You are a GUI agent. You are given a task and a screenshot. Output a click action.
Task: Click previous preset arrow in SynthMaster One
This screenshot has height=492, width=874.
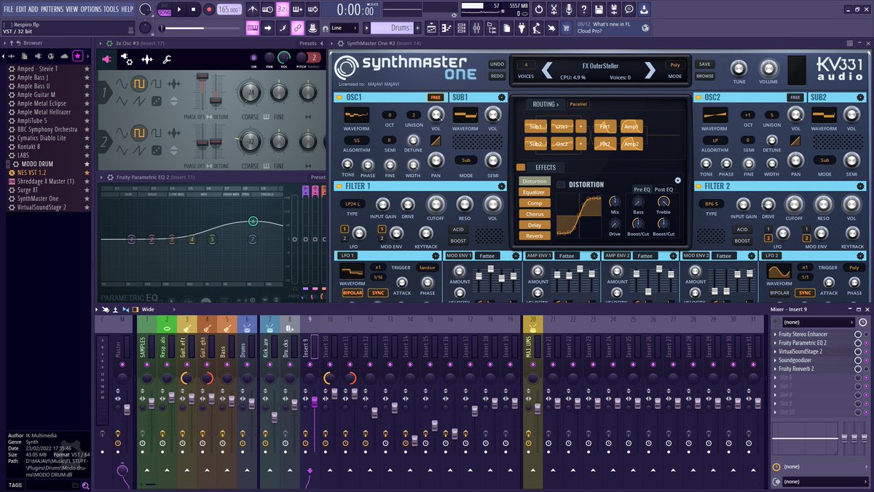tap(546, 70)
